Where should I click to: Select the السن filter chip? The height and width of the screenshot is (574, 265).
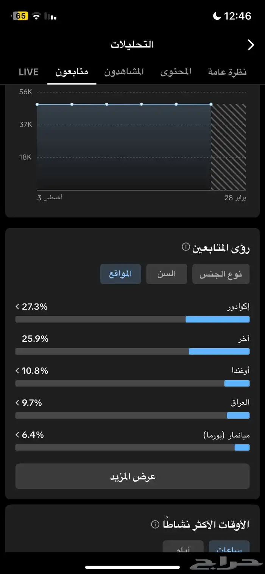167,274
